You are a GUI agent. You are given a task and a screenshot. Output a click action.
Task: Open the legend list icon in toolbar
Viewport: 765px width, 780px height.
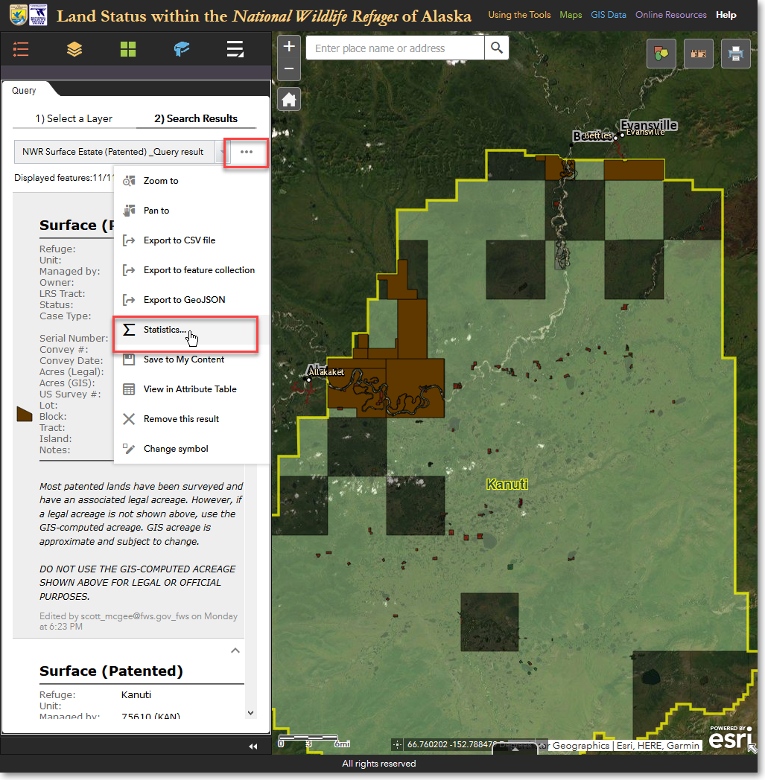(21, 50)
